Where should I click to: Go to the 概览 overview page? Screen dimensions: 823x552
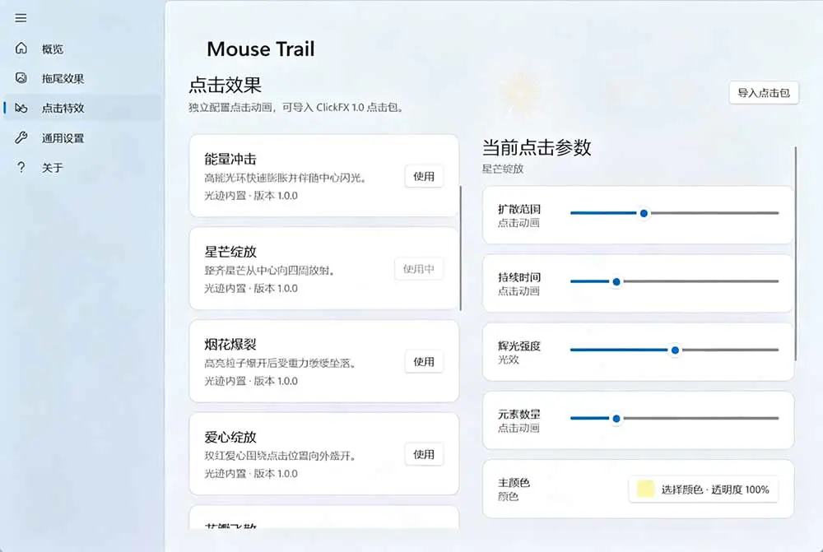point(82,49)
